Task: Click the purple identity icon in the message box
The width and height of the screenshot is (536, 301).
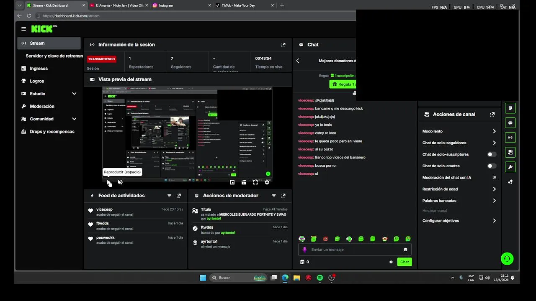Action: 304,250
